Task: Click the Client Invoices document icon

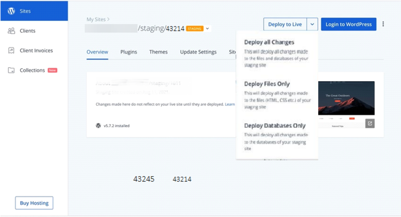Action: (12, 50)
